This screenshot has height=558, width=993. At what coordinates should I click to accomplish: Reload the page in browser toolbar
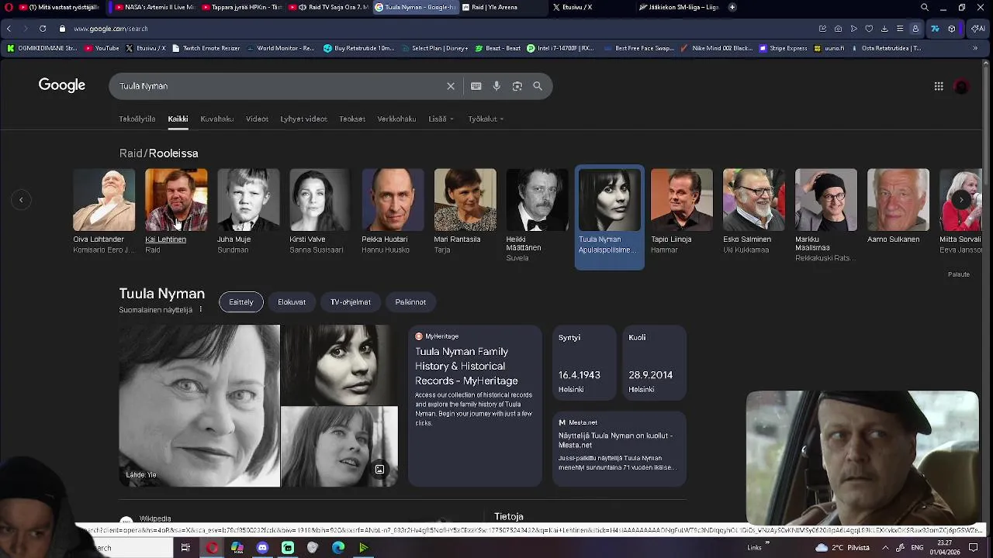pyautogui.click(x=43, y=29)
